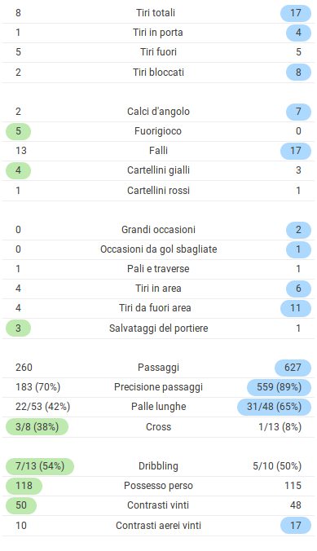Select blue 17 badge for Contrasti aerei vinti

(296, 526)
